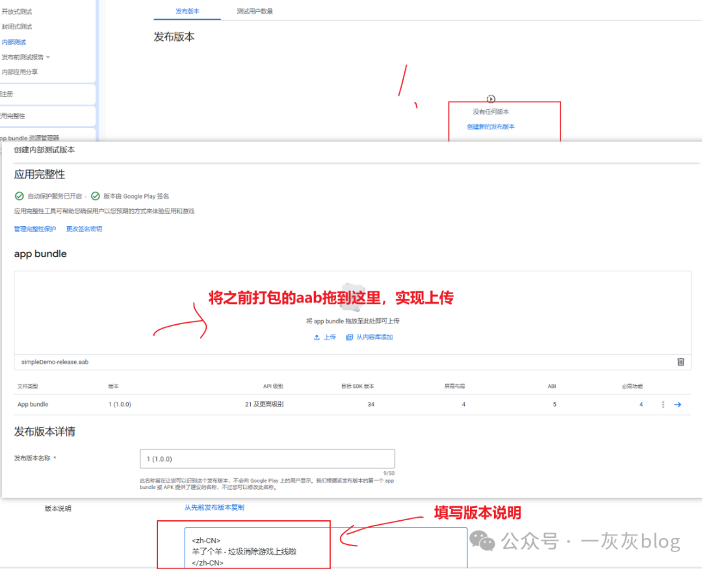This screenshot has width=702, height=569.
Task: Click 更改签名密钥
Action: pos(84,229)
